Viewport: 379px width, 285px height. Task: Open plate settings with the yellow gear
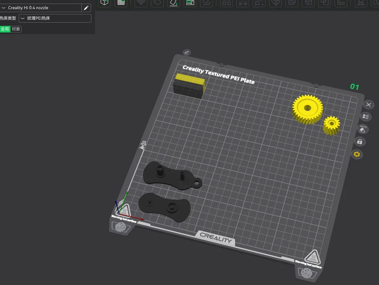click(357, 154)
